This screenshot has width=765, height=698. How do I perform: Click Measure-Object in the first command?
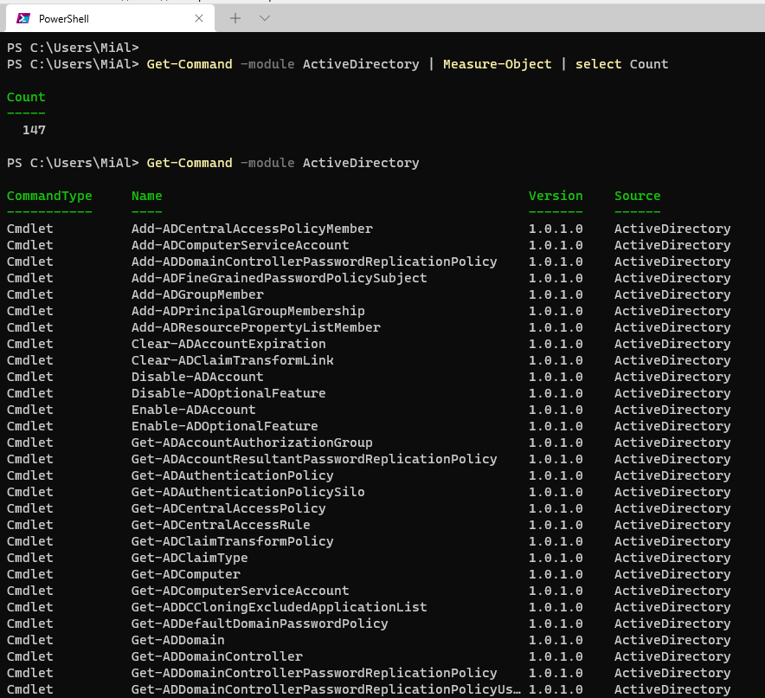point(497,64)
